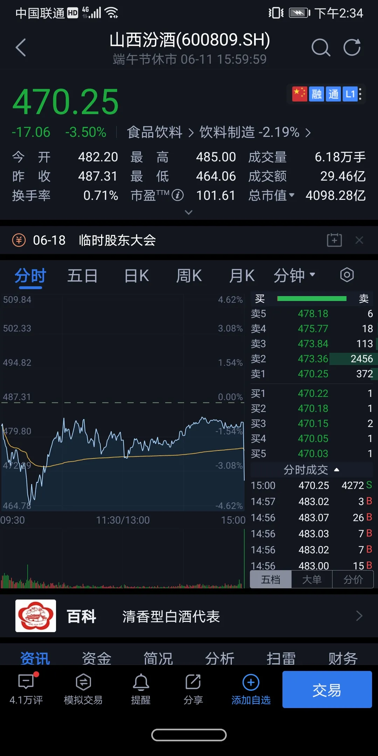Tap the buy/sell ratio green bar
Viewport: 378px width, 756px height.
tap(311, 299)
